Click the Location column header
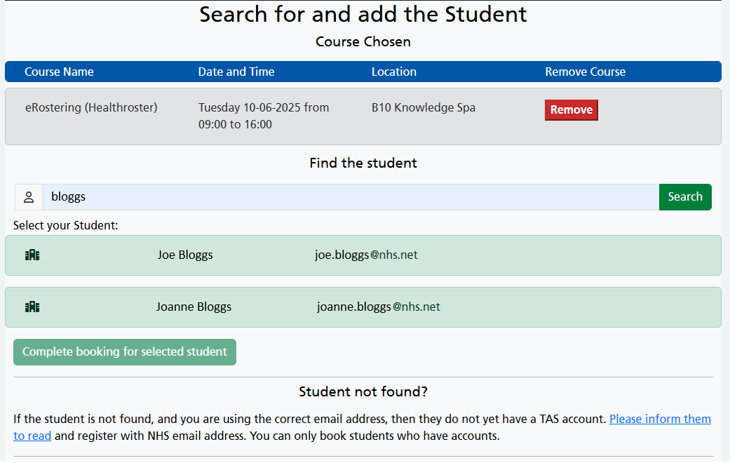 (x=394, y=72)
